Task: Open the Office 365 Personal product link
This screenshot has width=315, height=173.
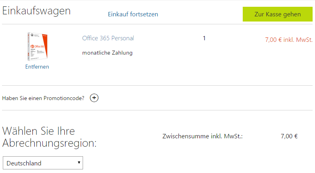Action: click(108, 38)
